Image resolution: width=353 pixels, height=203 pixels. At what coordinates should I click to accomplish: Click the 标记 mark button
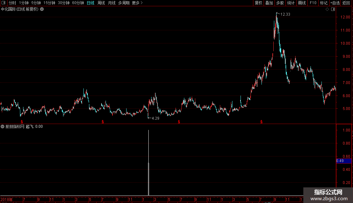pyautogui.click(x=324, y=3)
